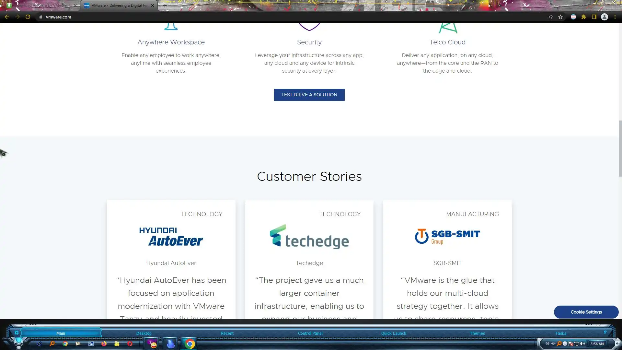Screen dimensions: 622x350
Task: Open the Chrome extensions puzzle icon
Action: click(x=584, y=17)
